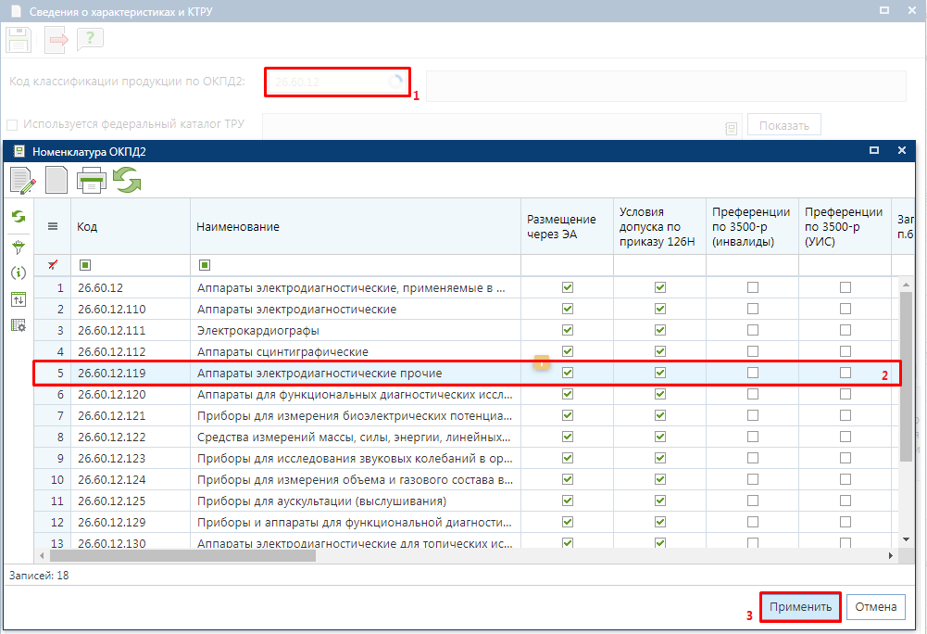Click the large green refresh arrows icon

tap(127, 180)
